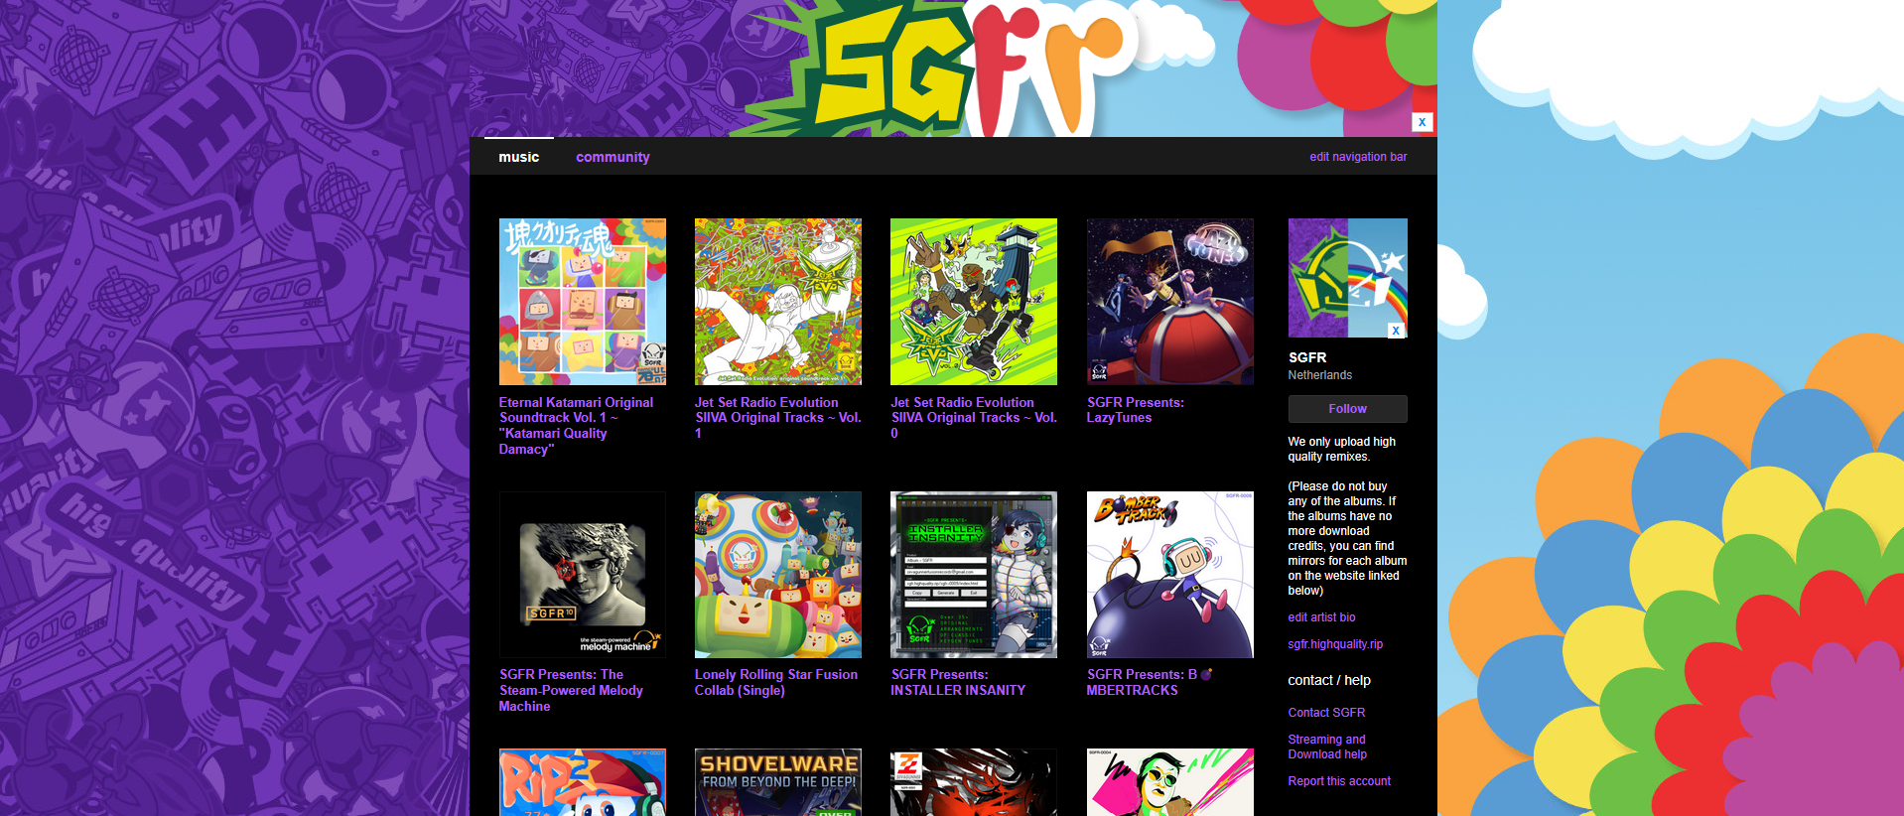Open INSTALLER INSANITY album cover
Viewport: 1904px width, 816px height.
(974, 575)
